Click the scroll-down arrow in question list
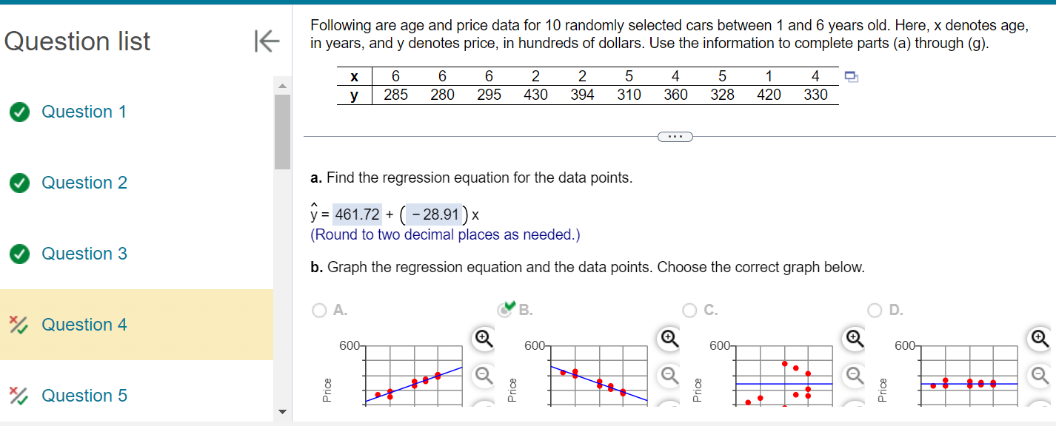Viewport: 1056px width, 426px height. click(282, 413)
